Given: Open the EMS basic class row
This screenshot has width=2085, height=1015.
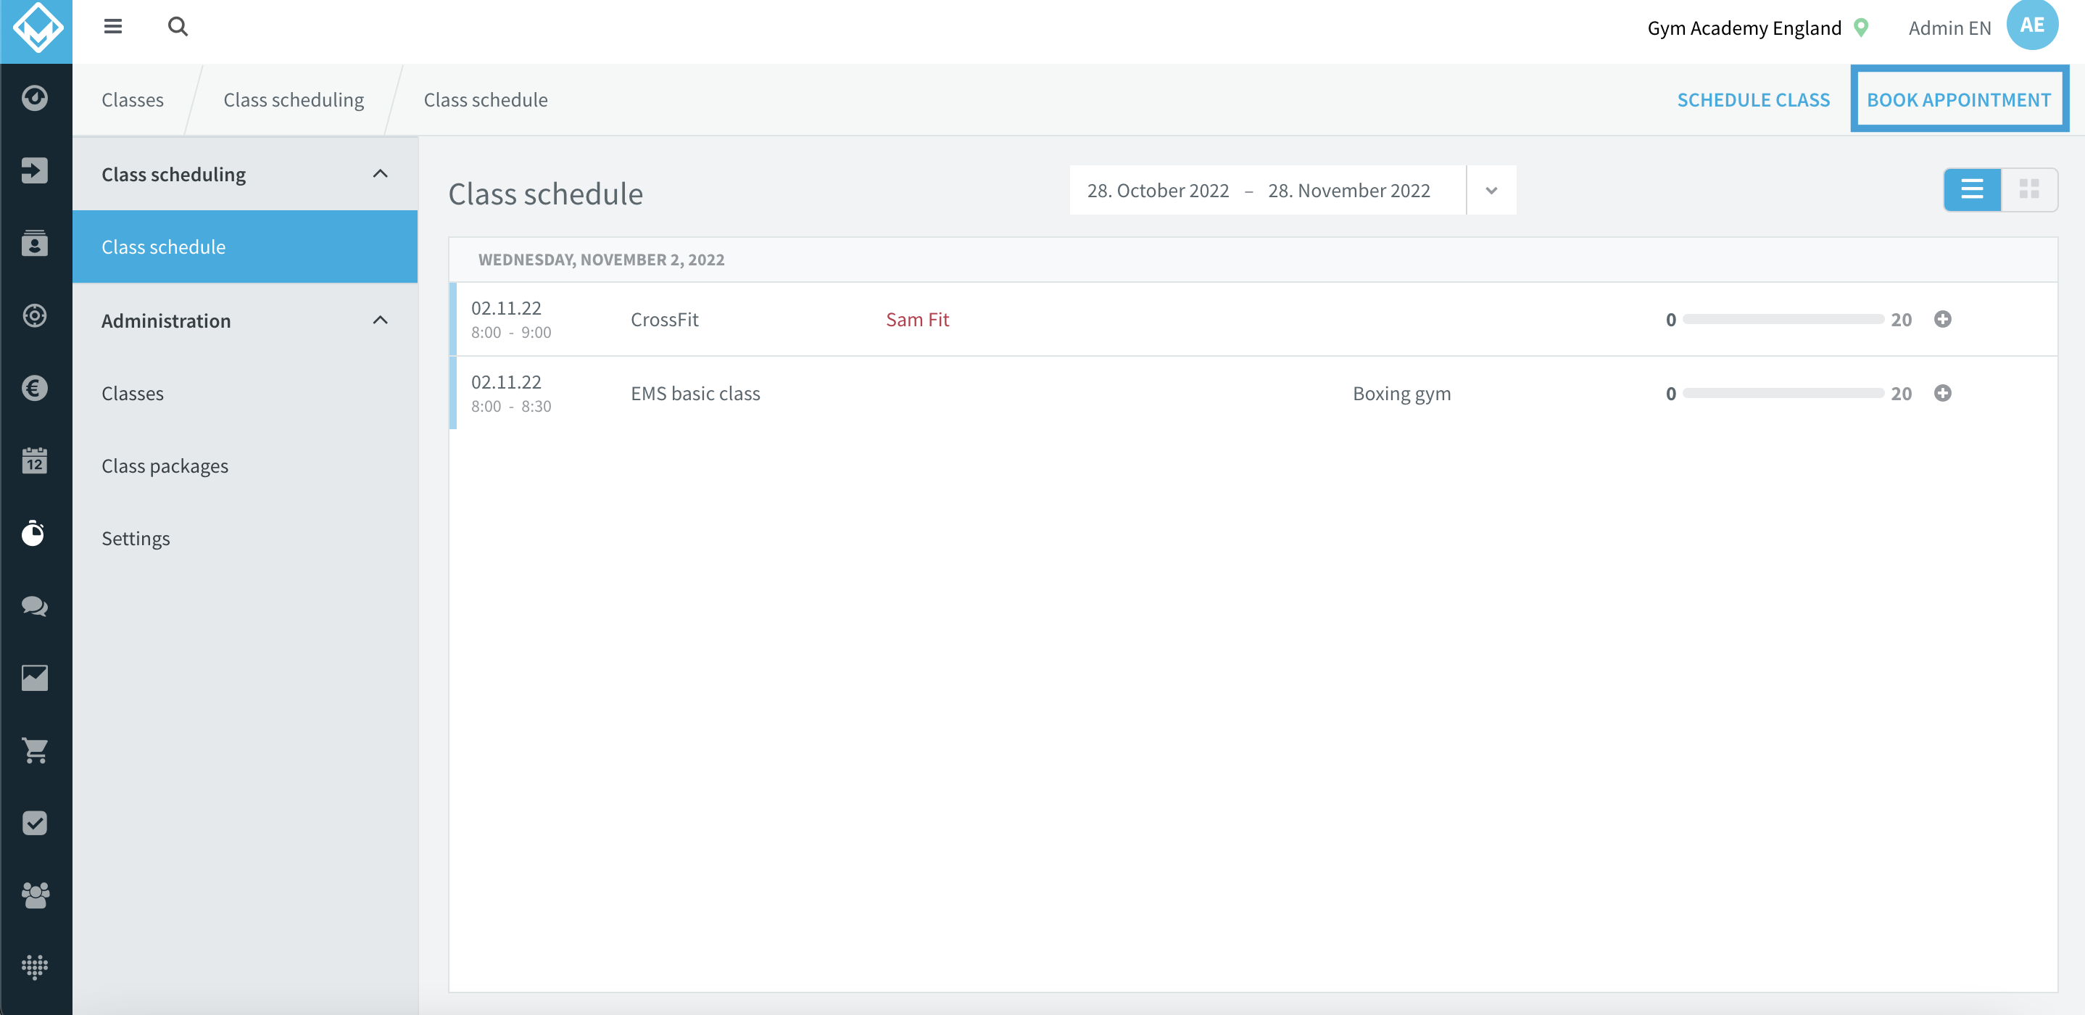Looking at the screenshot, I should tap(1253, 394).
